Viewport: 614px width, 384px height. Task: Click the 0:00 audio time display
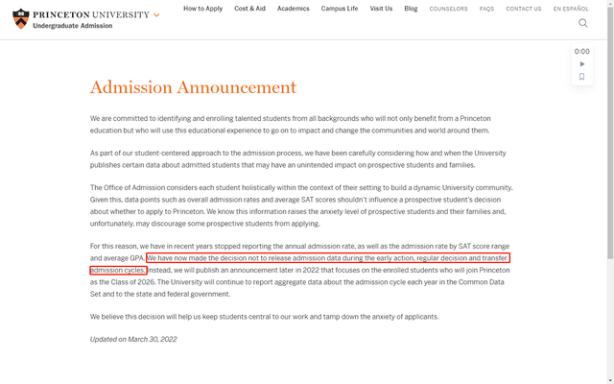(582, 51)
